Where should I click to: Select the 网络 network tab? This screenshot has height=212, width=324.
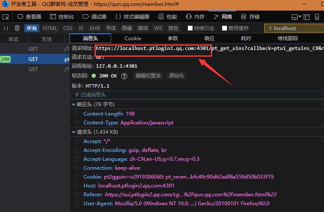click(x=223, y=17)
